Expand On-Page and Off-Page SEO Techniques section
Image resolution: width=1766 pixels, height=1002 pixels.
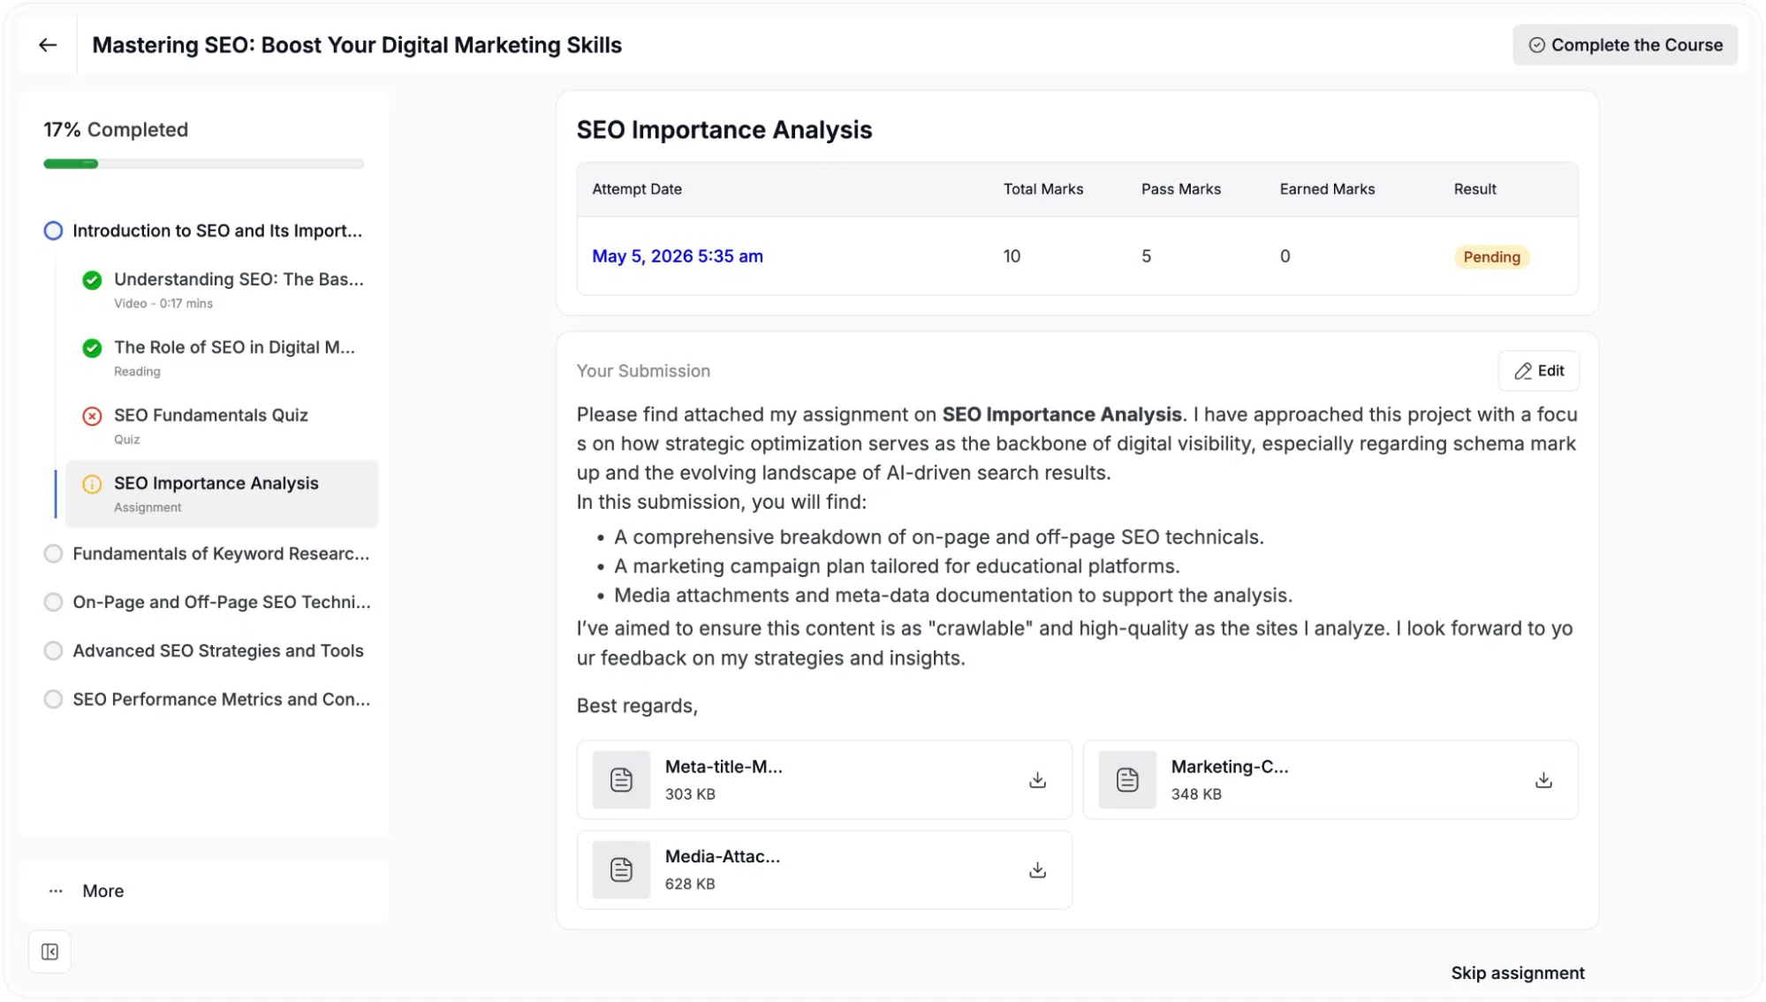[207, 602]
